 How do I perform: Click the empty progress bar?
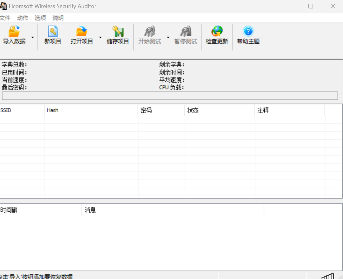[x=170, y=96]
